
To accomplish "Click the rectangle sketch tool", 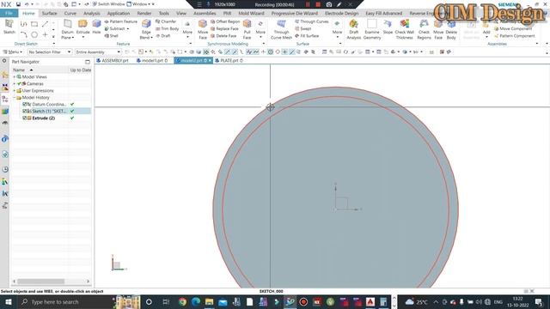I will (x=34, y=24).
